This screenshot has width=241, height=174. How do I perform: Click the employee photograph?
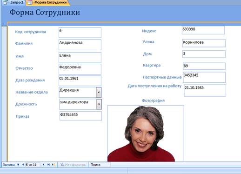pyautogui.click(x=146, y=134)
